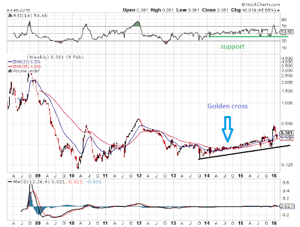Viewport: 300px width, 227px height.
Task: Click the Volume undef bar icon
Action: point(10,71)
